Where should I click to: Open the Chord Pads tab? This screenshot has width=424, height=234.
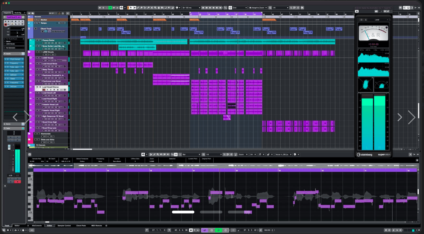click(81, 226)
